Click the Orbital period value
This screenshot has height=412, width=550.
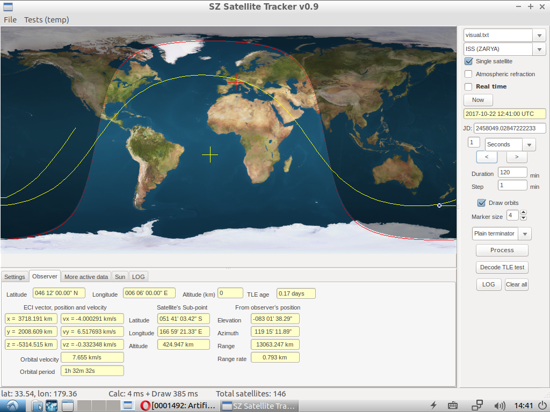click(x=92, y=371)
